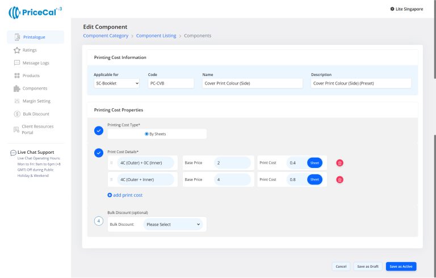
Task: Go to Printalogue in the sidebar
Action: 35,37
